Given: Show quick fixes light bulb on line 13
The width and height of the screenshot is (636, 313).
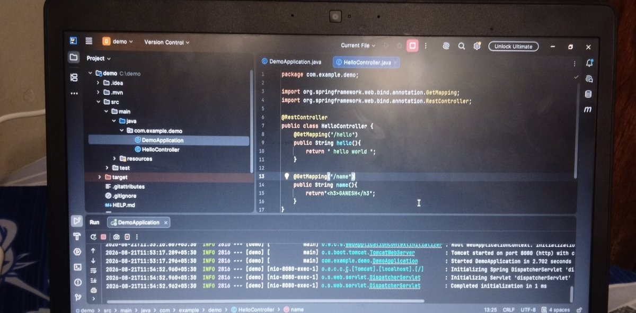Looking at the screenshot, I should click(x=286, y=176).
